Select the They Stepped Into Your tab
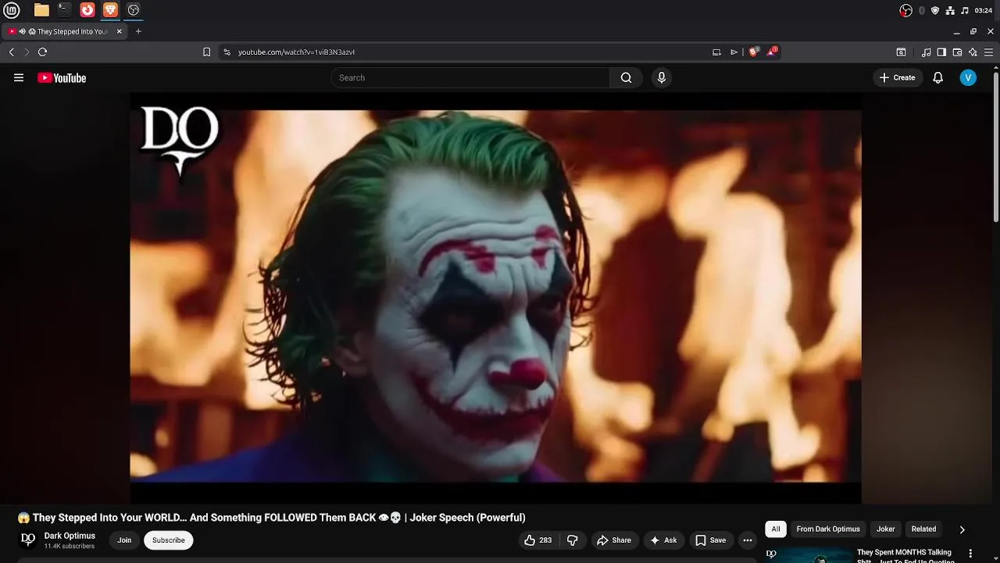The height and width of the screenshot is (563, 1000). 64,31
